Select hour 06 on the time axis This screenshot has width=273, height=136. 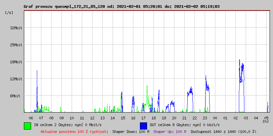[x=31, y=118]
